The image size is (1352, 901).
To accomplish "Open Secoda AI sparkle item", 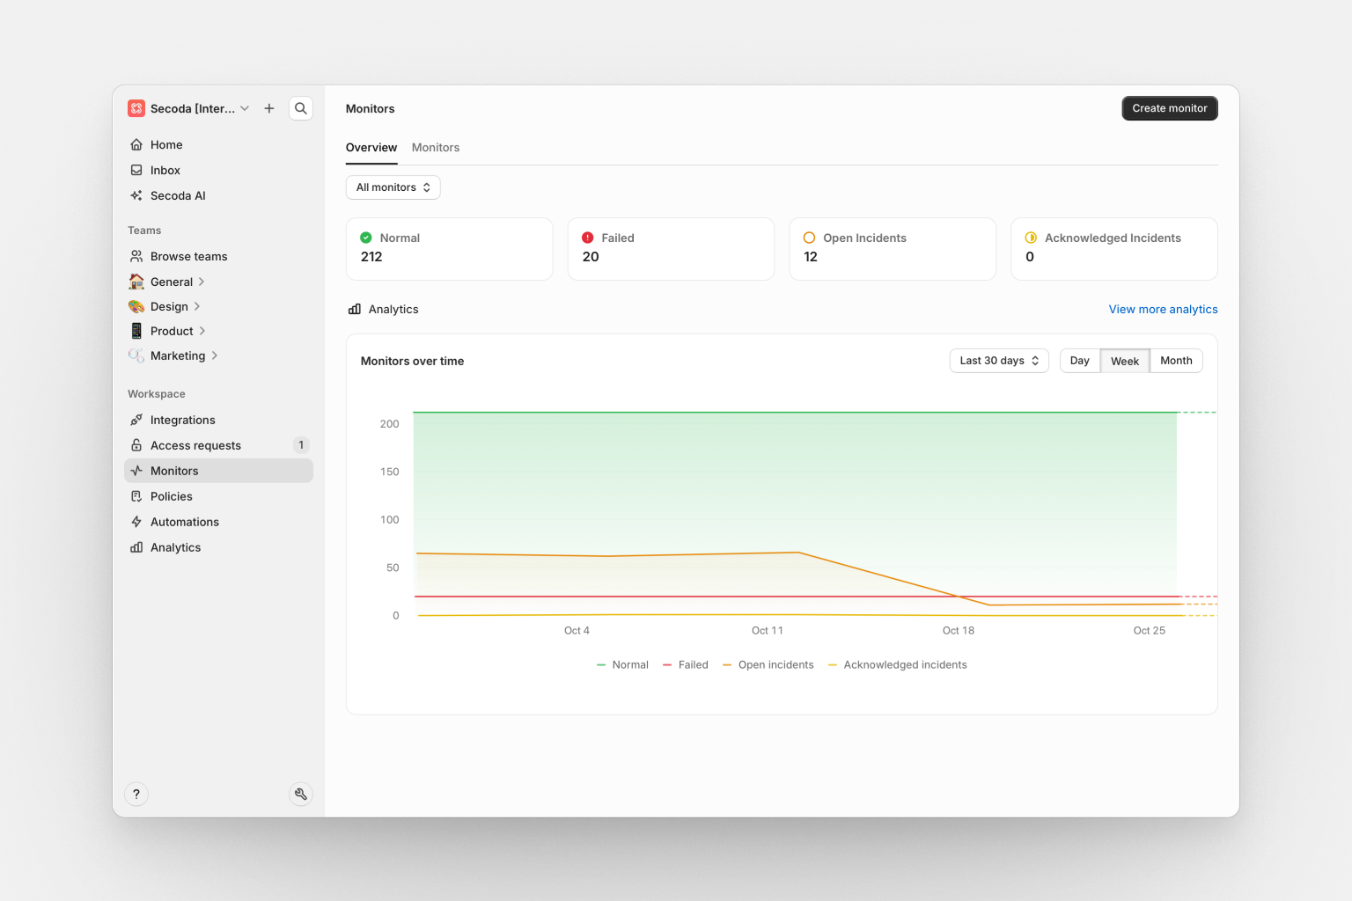I will point(177,195).
